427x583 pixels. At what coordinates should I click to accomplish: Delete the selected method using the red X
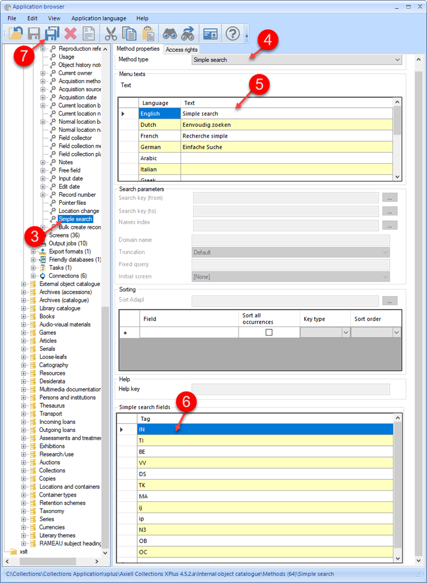[70, 34]
